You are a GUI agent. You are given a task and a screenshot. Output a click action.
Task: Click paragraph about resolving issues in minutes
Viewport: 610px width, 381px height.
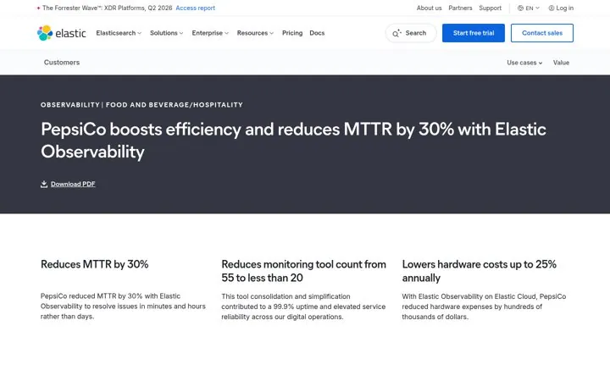click(x=123, y=306)
